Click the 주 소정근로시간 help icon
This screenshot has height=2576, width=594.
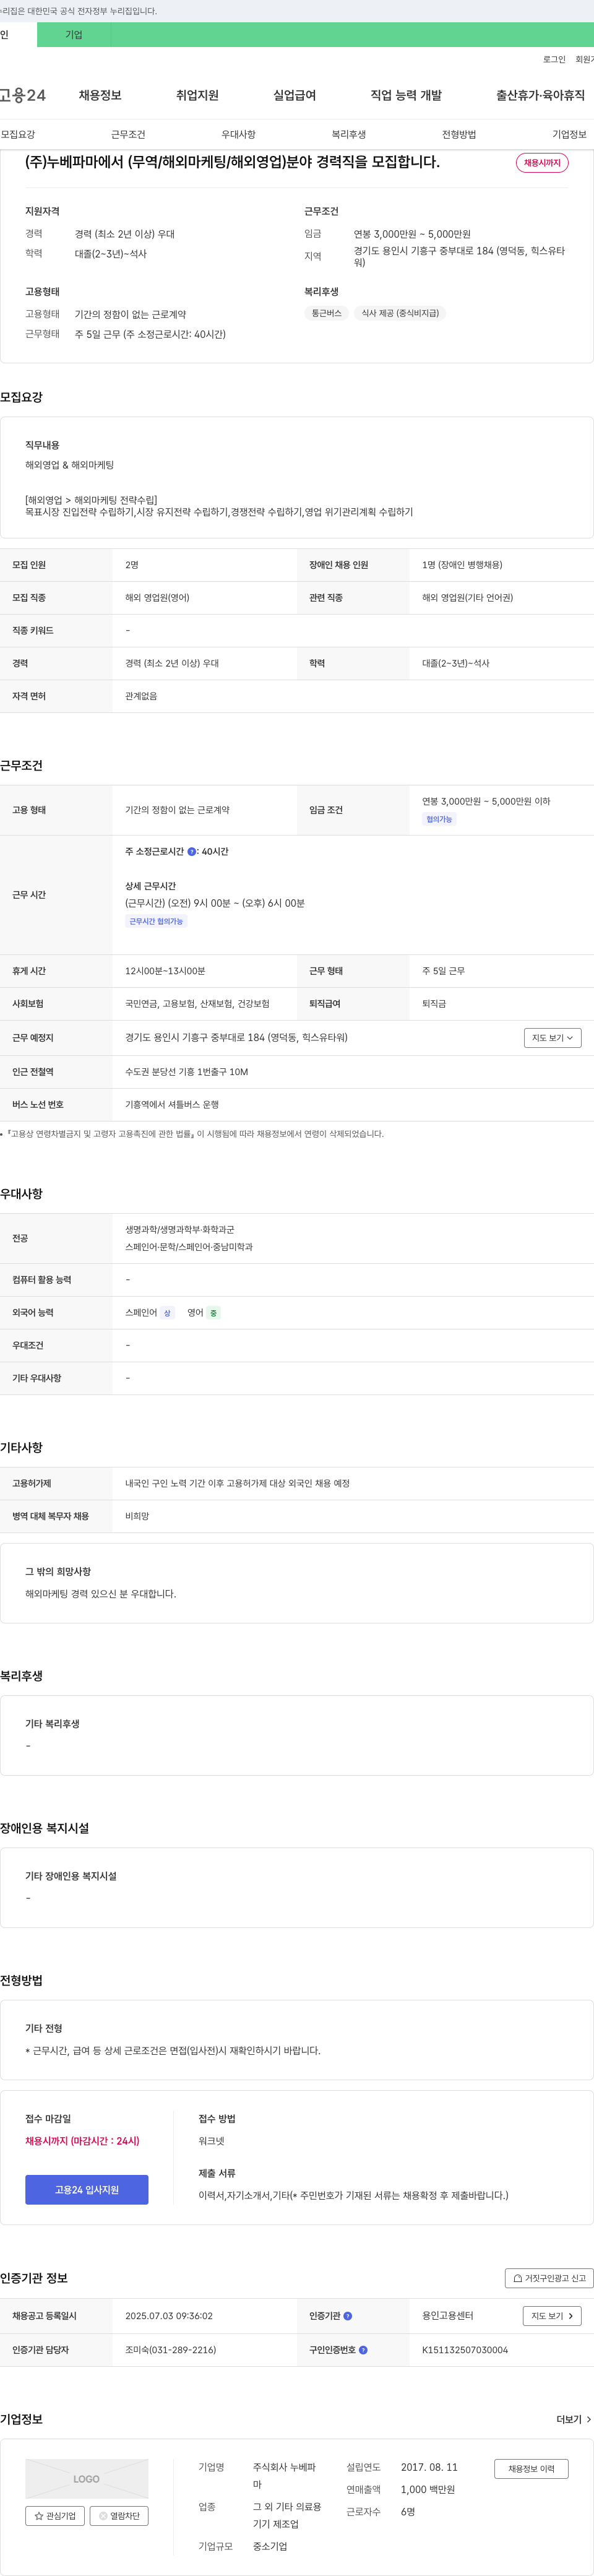(x=192, y=852)
